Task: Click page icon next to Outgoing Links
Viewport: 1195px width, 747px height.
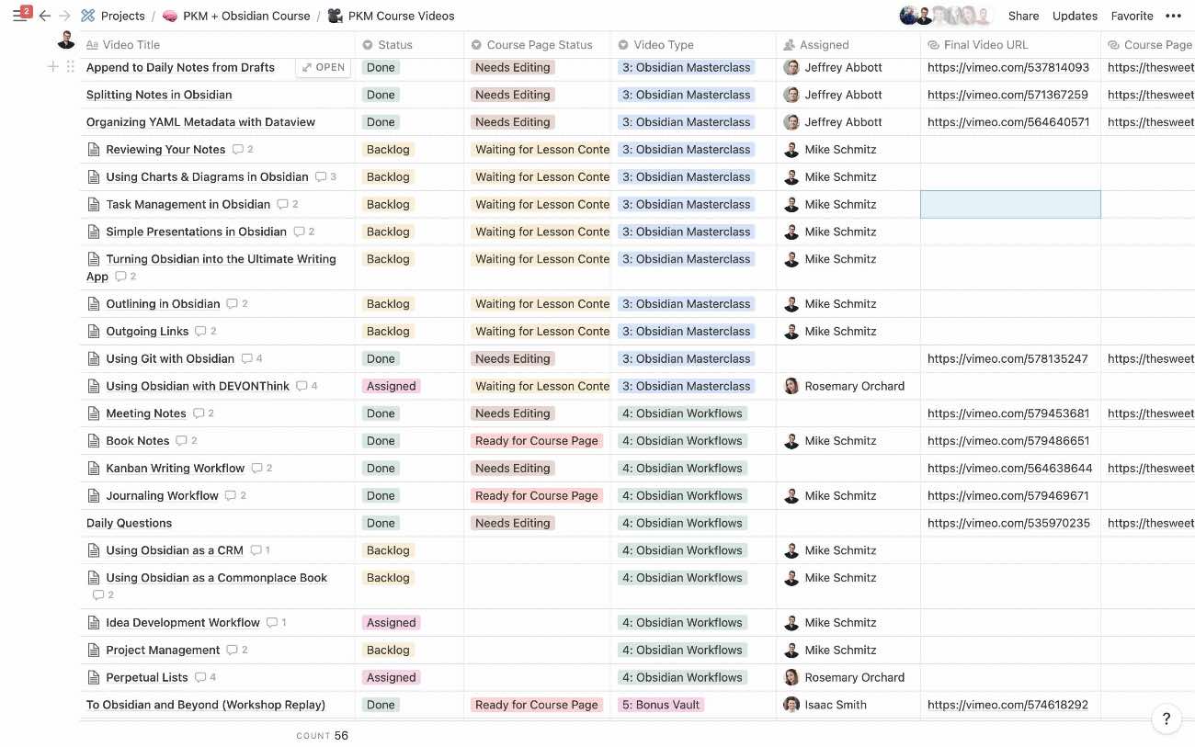Action: [x=93, y=332]
